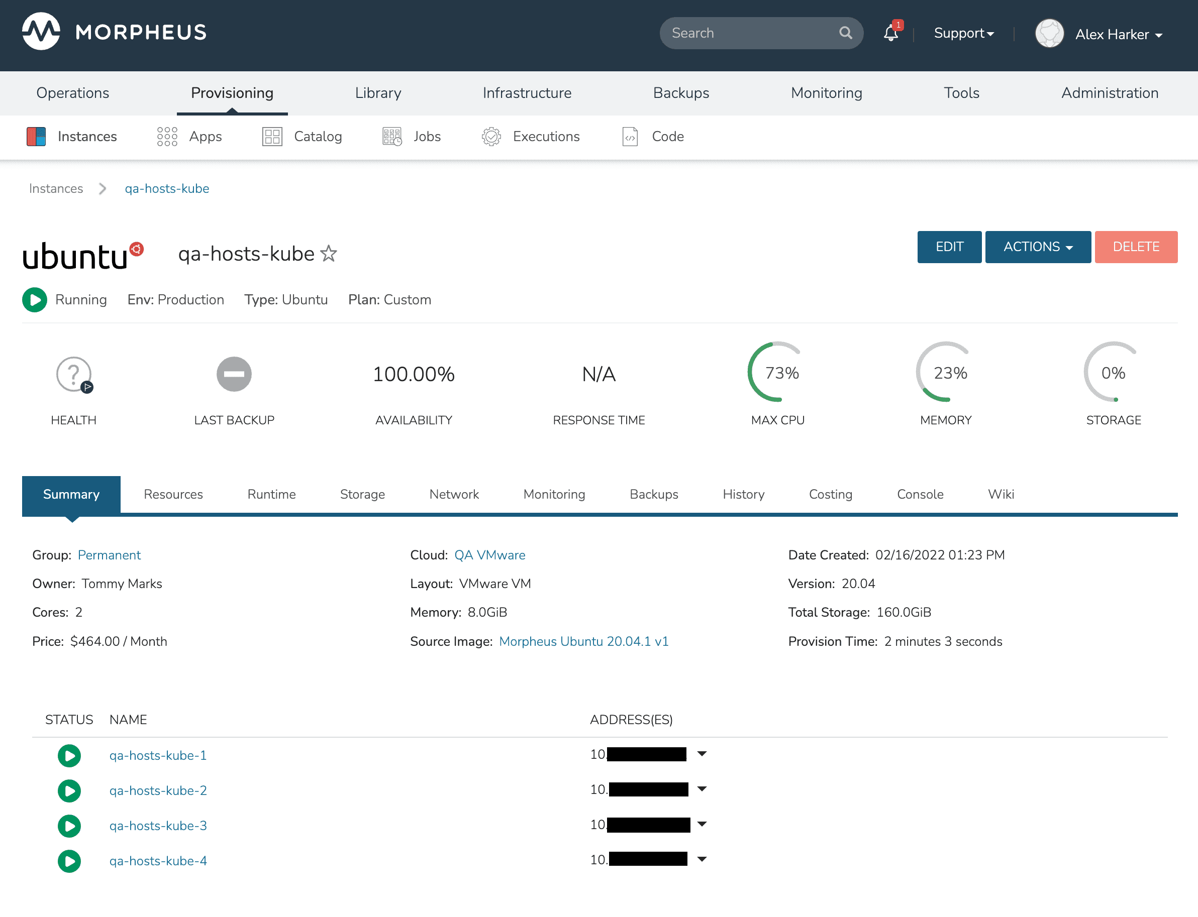1198x917 pixels.
Task: Click the Catalog icon
Action: pyautogui.click(x=272, y=137)
